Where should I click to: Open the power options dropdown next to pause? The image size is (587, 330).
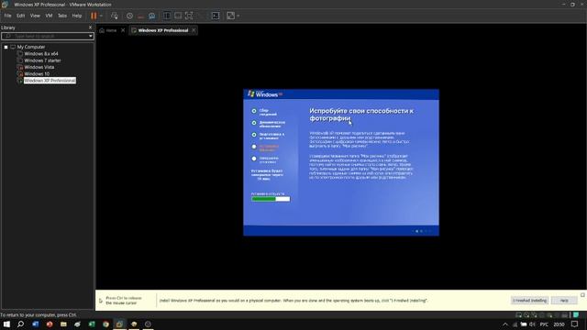tap(101, 16)
